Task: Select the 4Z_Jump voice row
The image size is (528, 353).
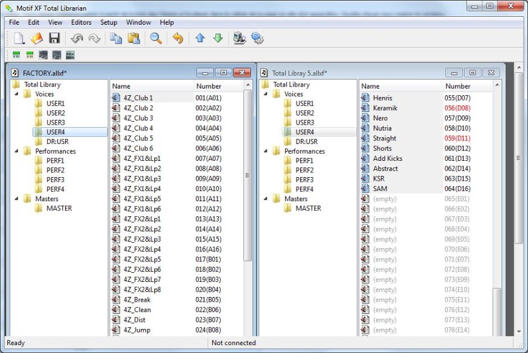Action: (x=176, y=330)
